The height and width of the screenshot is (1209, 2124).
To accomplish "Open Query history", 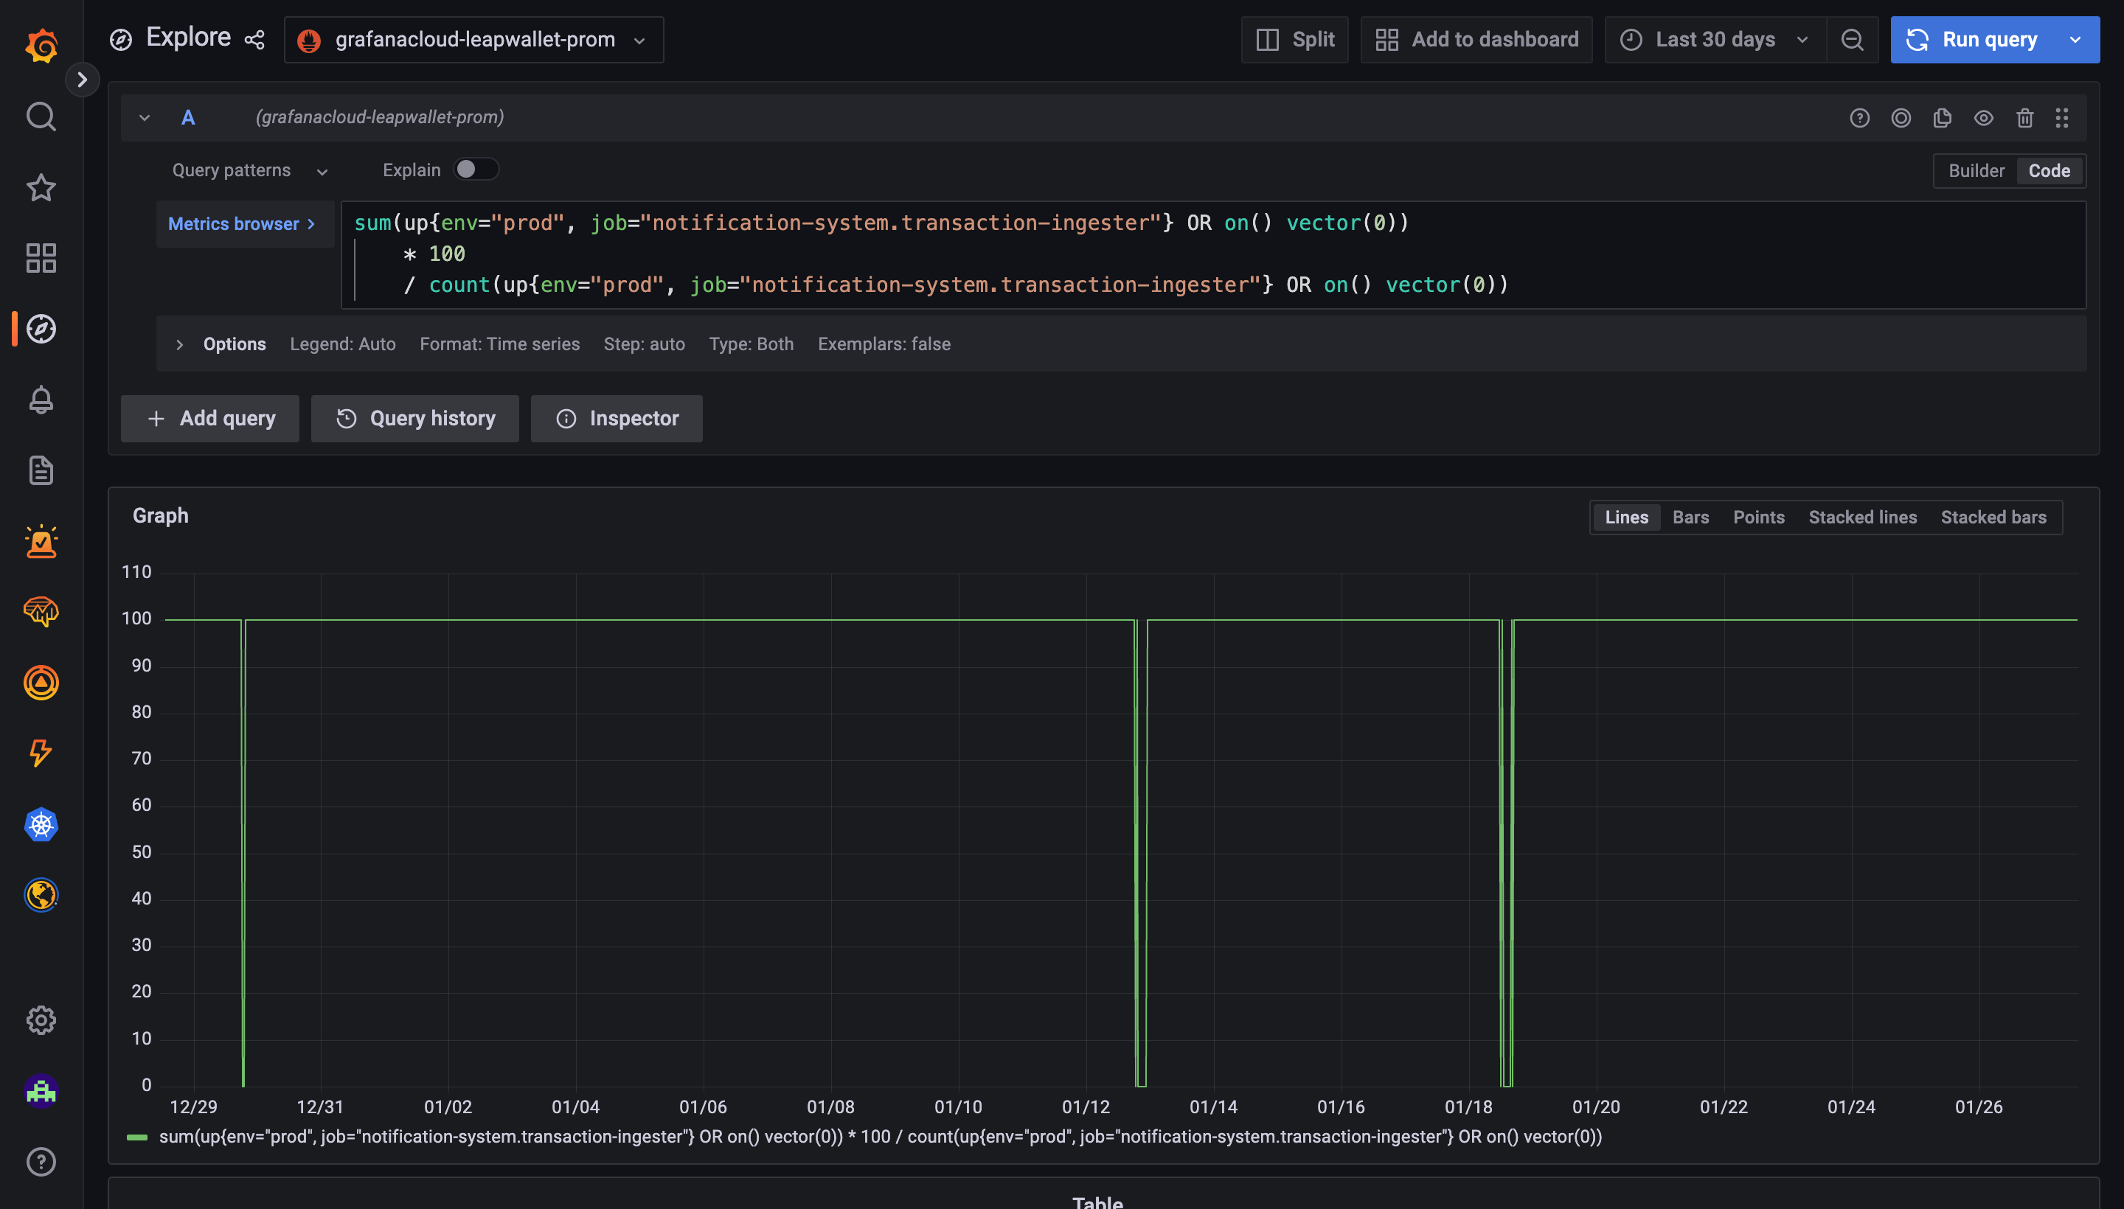I will click(x=414, y=419).
